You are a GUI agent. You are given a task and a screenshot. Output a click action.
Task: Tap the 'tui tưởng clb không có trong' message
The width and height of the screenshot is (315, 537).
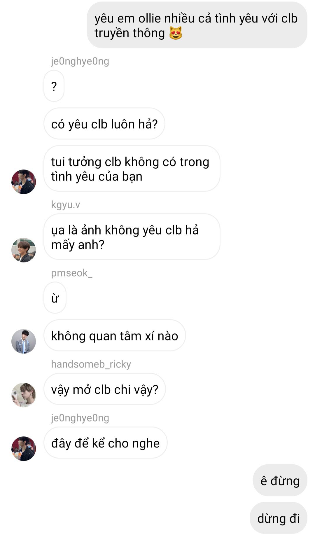132,169
